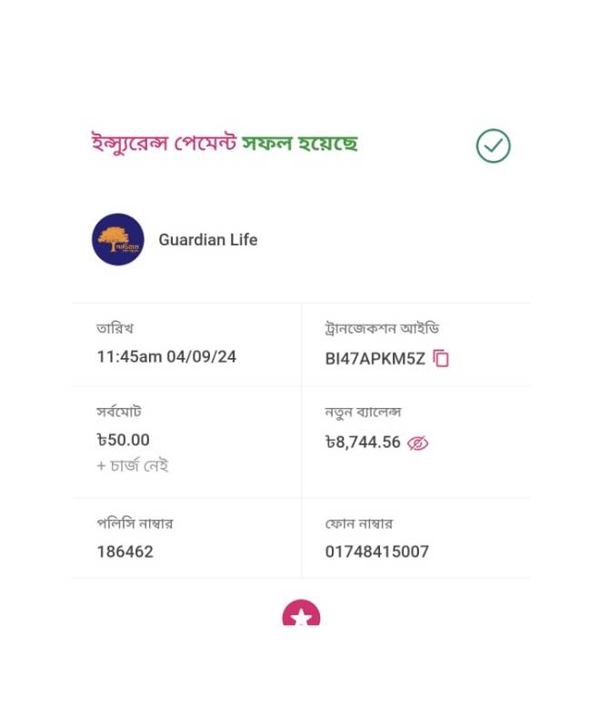
Task: Tap the new balance ৳8,744.56
Action: tap(363, 443)
